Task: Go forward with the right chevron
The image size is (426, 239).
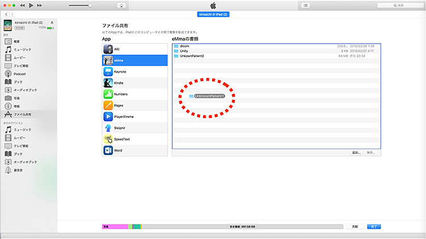Action: 12,14
